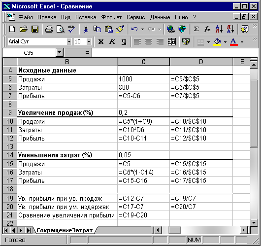This screenshot has height=249, width=261.
Task: Toggle underline Ч formatting
Action: 124,42
